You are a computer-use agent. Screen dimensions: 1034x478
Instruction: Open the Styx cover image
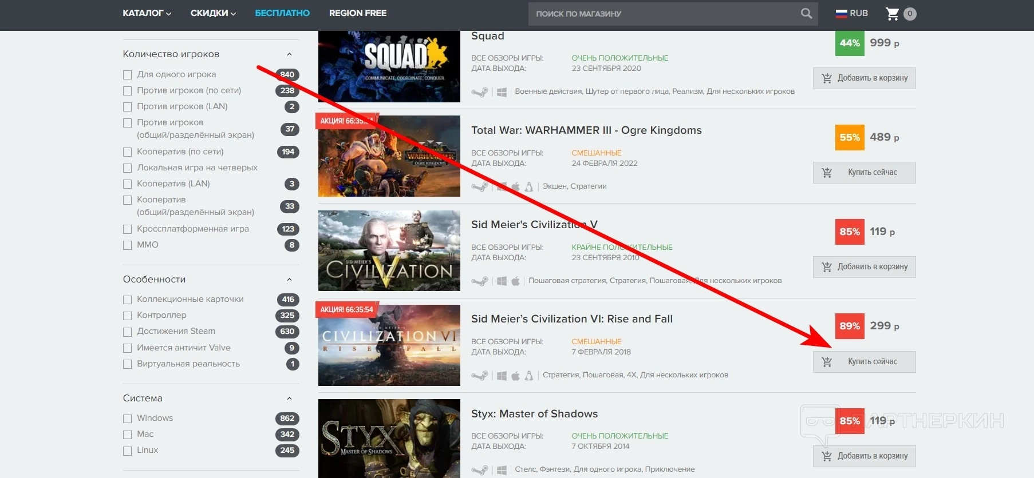point(389,439)
